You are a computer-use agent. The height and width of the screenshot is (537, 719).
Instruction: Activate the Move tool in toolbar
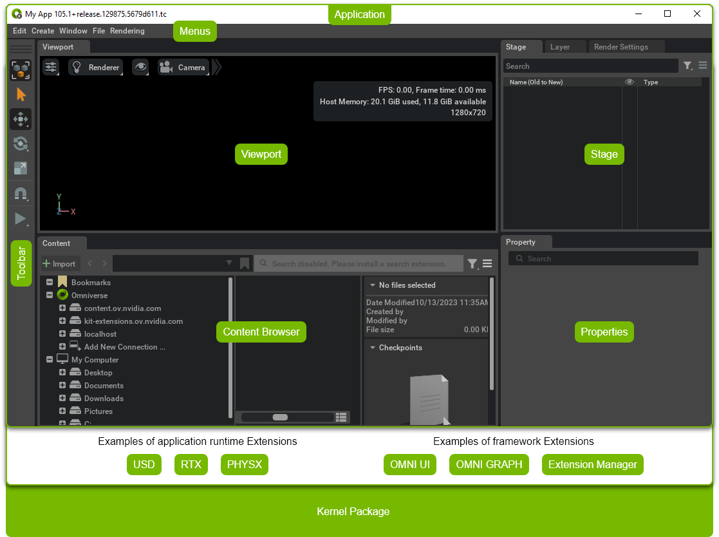coord(21,119)
